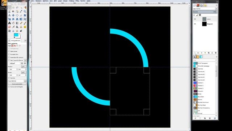Select the Heal tool
The height and width of the screenshot is (131, 232).
[x=25, y=27]
